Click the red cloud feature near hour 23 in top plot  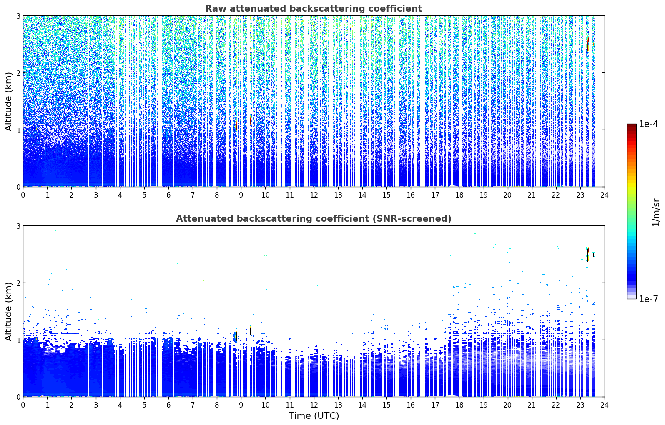pos(588,43)
